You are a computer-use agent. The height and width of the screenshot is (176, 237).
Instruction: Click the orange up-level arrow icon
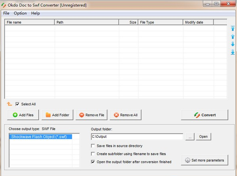point(9,104)
